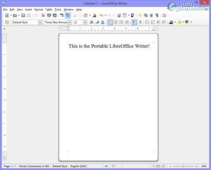211x170 pixels.
Task: Open the Styles and Formatting icon
Action: (7, 22)
